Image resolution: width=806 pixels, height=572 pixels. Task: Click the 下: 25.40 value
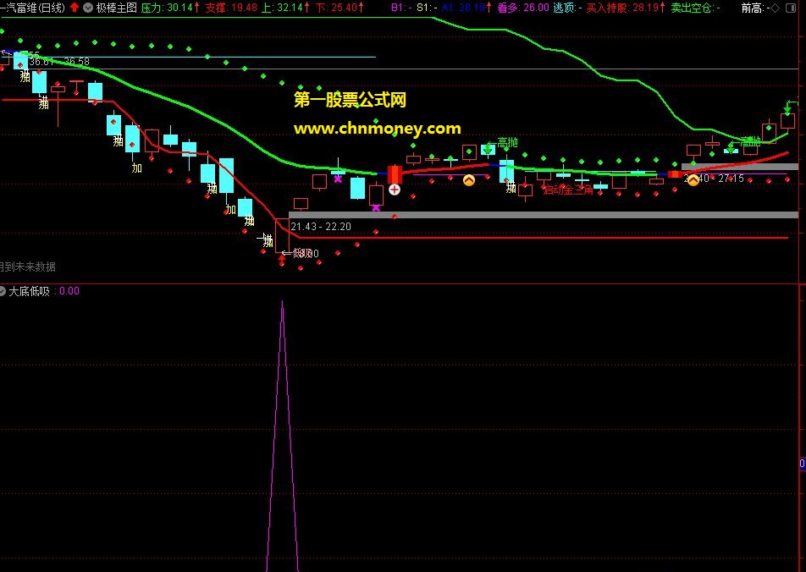coord(340,8)
